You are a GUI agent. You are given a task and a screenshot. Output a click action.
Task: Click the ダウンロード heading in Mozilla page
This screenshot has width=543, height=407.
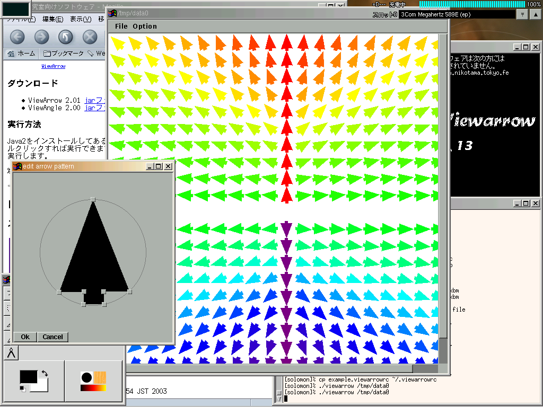(x=33, y=83)
